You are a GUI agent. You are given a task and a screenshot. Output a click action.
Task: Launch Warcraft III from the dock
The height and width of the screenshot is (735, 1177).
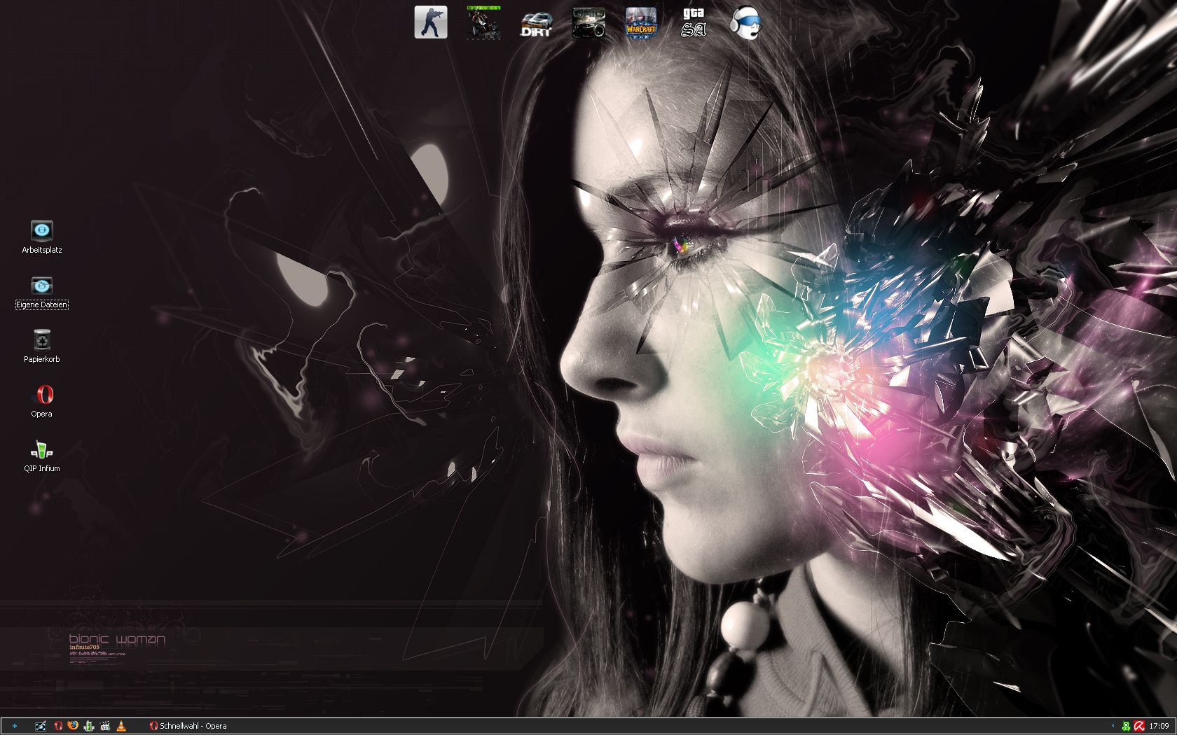(641, 22)
